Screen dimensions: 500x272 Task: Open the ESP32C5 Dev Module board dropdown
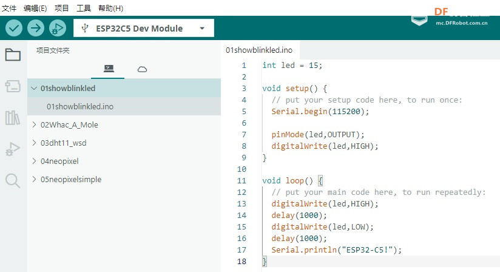143,28
